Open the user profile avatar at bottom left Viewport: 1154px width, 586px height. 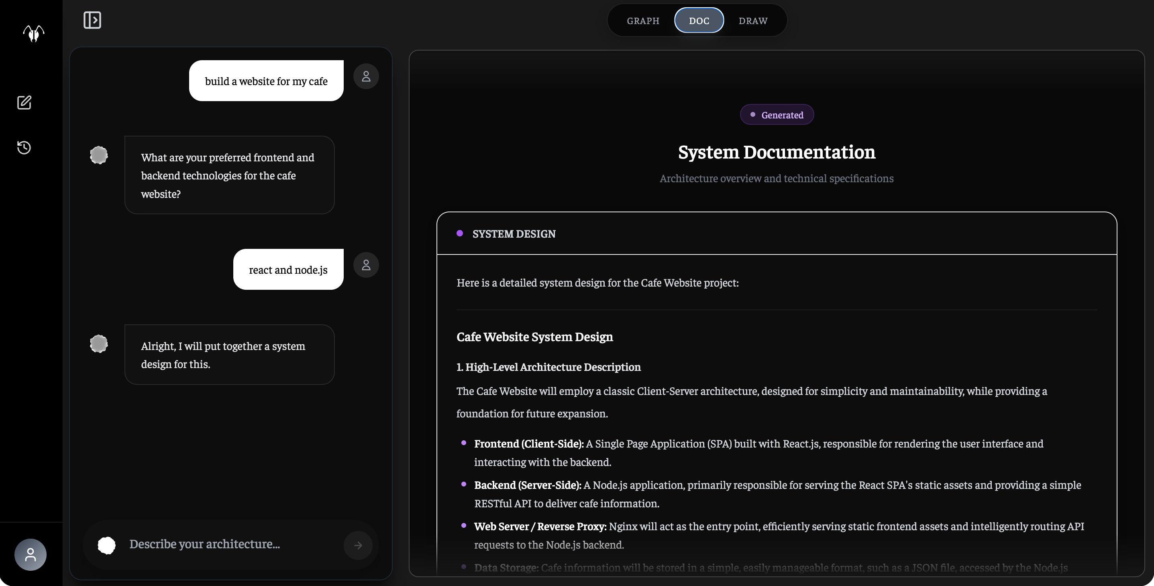[x=31, y=554]
